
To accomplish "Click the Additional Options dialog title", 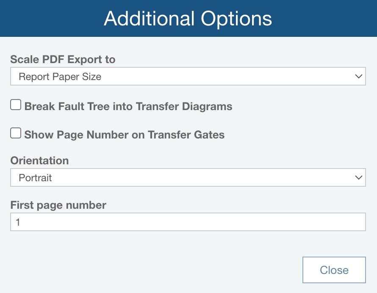I will click(x=188, y=19).
